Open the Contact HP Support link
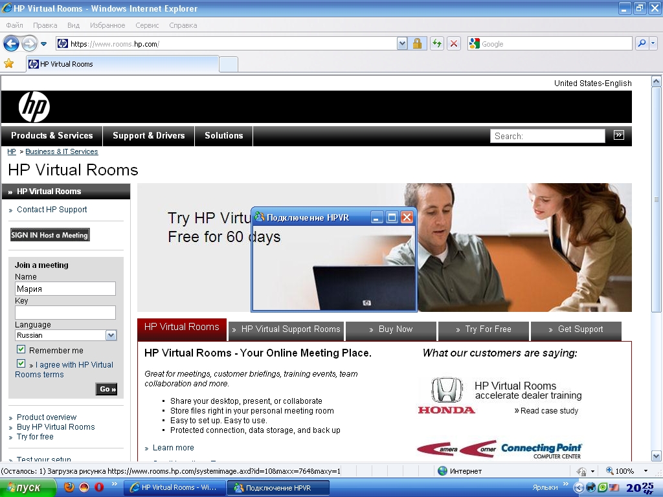Viewport: 663px width, 497px height. (x=52, y=210)
